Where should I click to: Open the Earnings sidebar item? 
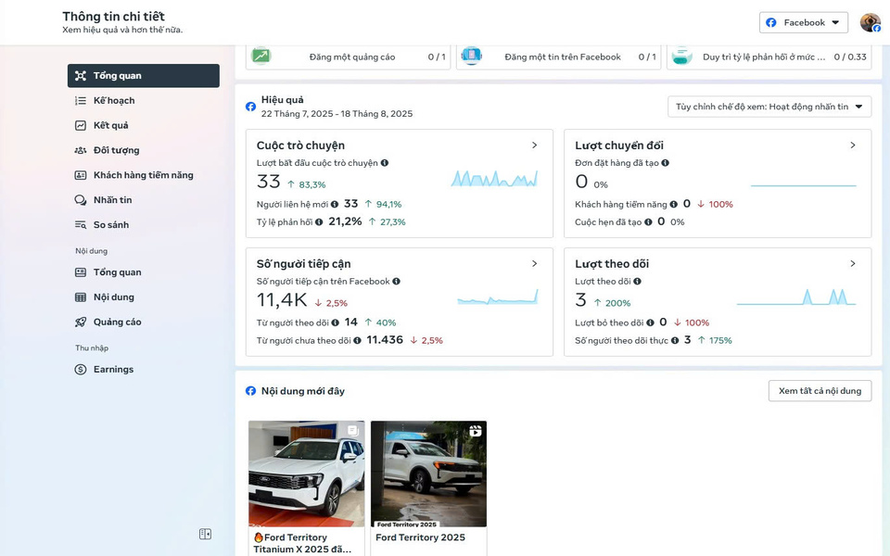tap(113, 370)
